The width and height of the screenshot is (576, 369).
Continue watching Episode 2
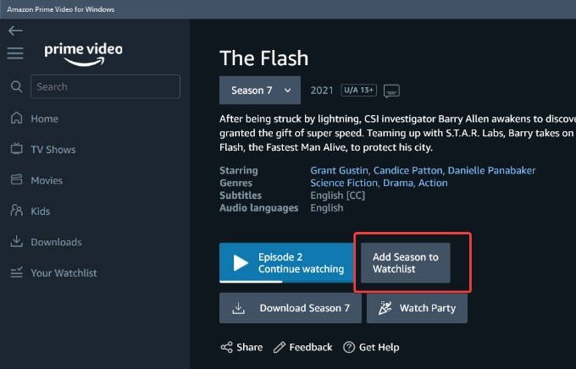coord(286,263)
